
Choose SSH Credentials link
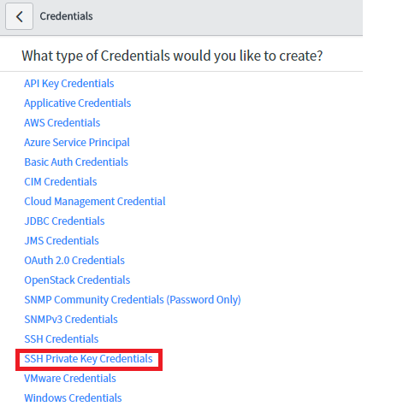pos(62,339)
